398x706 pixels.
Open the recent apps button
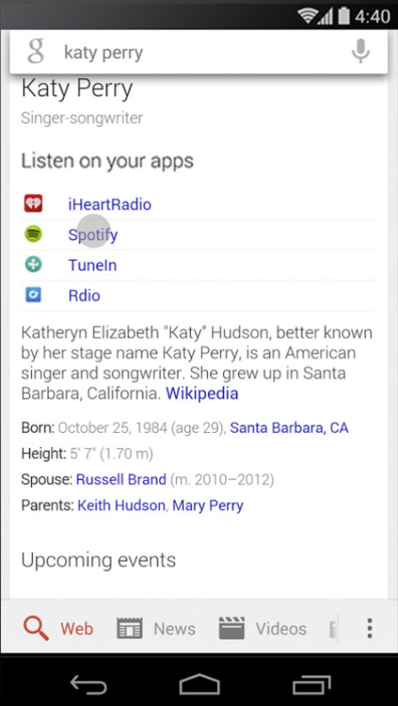pos(310,686)
